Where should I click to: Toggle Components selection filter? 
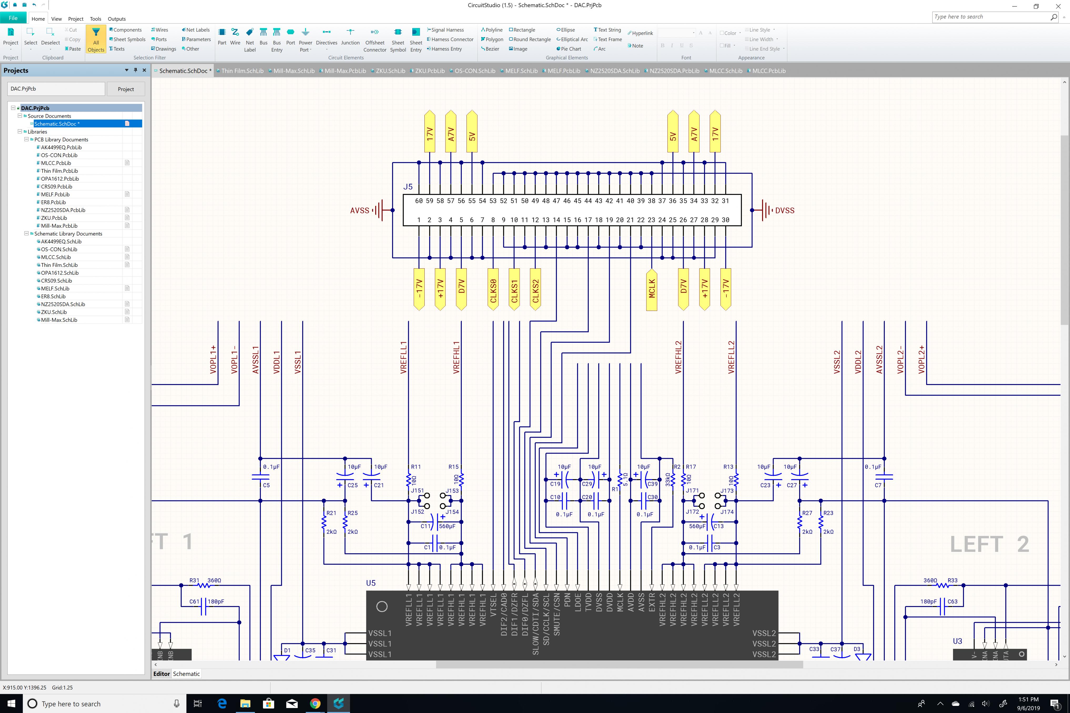(125, 30)
